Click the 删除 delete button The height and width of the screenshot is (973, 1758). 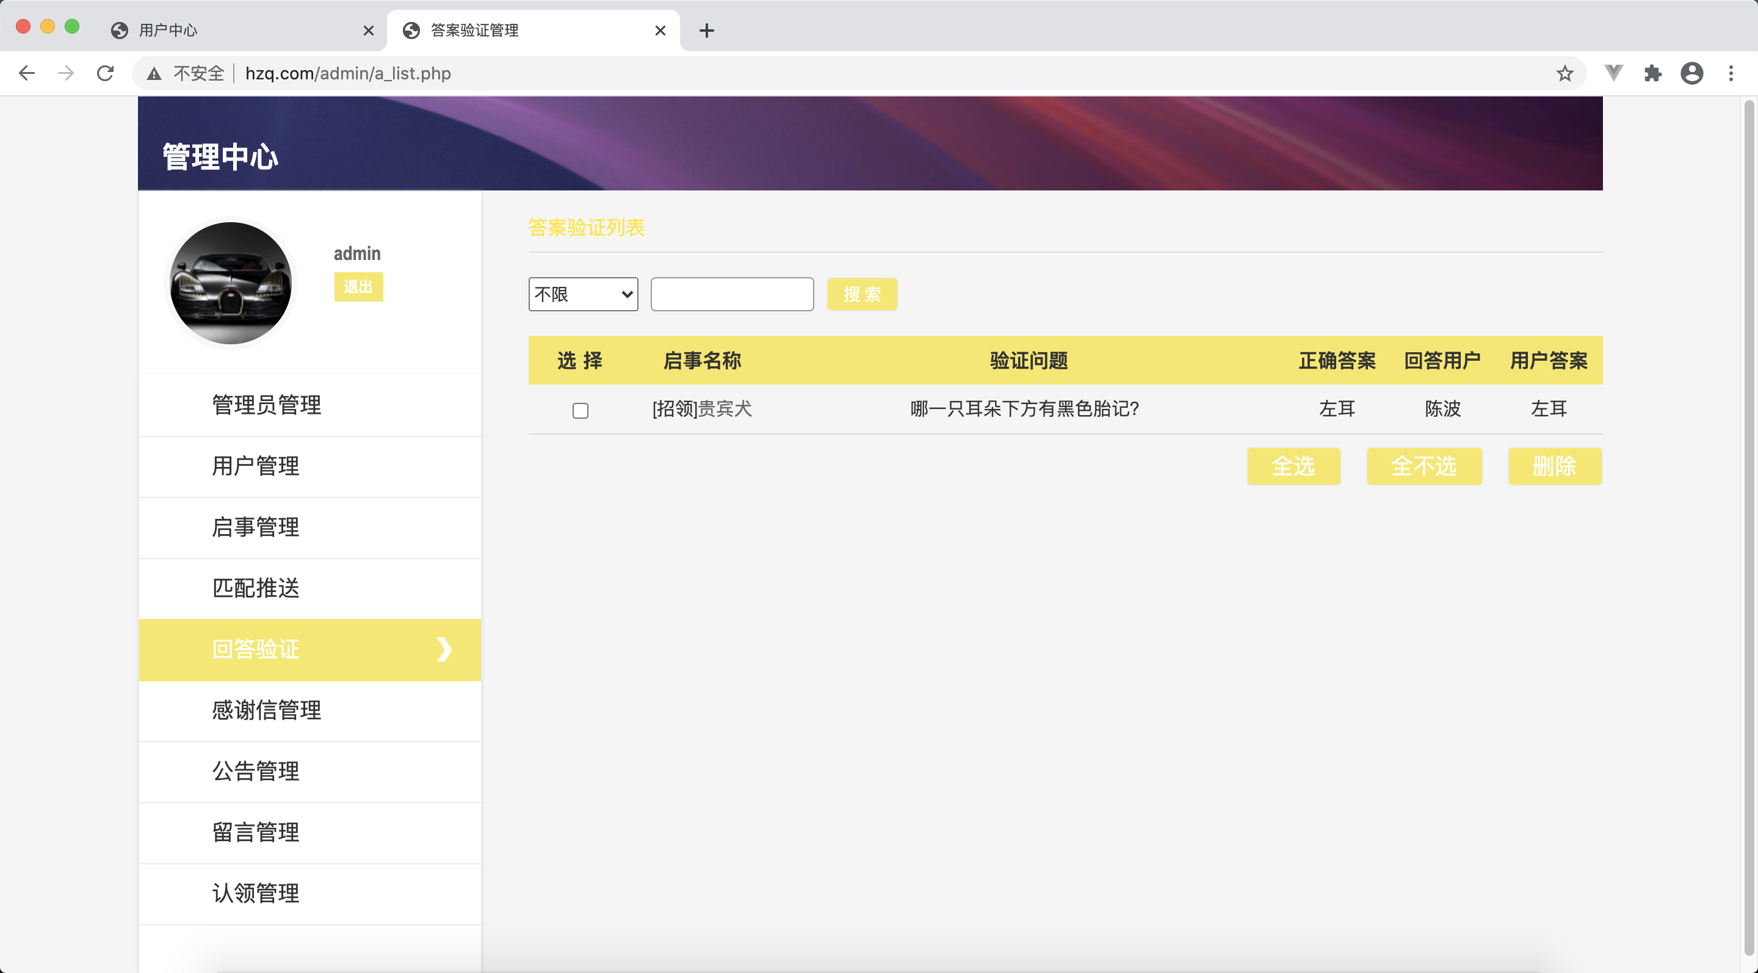[x=1555, y=466]
